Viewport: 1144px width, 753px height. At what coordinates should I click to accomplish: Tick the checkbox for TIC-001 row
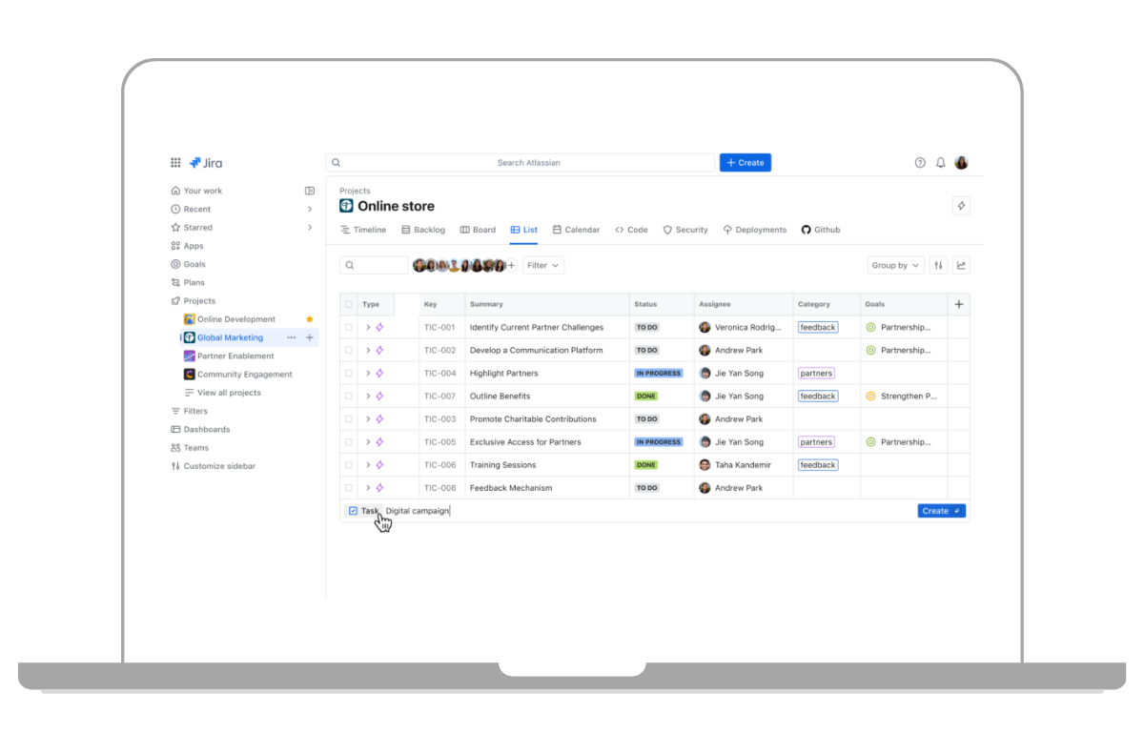349,328
